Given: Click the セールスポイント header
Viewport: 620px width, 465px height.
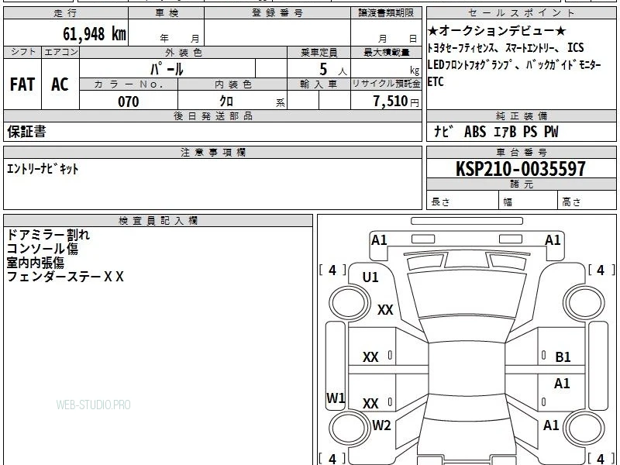Looking at the screenshot, I should pyautogui.click(x=521, y=13).
